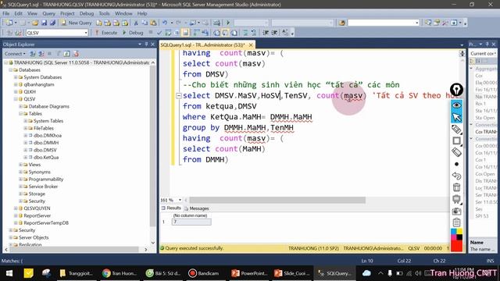
Task: Pick the yellow color swatch
Action: click(x=459, y=231)
